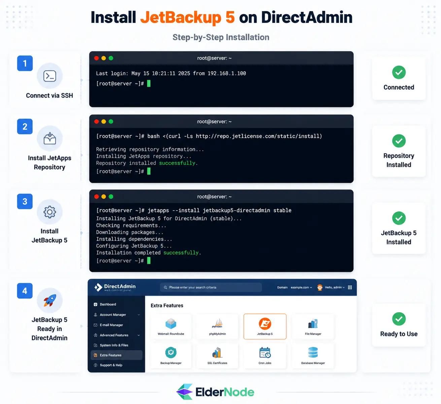The width and height of the screenshot is (441, 404).
Task: Open the SSL Certificates feature icon
Action: click(x=217, y=353)
